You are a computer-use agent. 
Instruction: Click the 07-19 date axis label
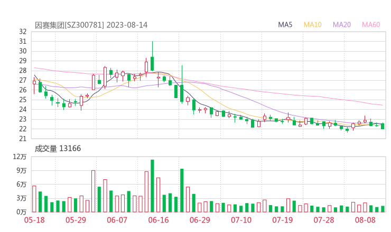[282, 220]
